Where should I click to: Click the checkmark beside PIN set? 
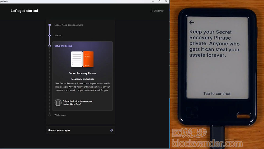tap(50, 35)
